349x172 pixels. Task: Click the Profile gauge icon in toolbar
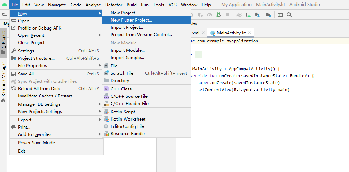[x=209, y=15]
